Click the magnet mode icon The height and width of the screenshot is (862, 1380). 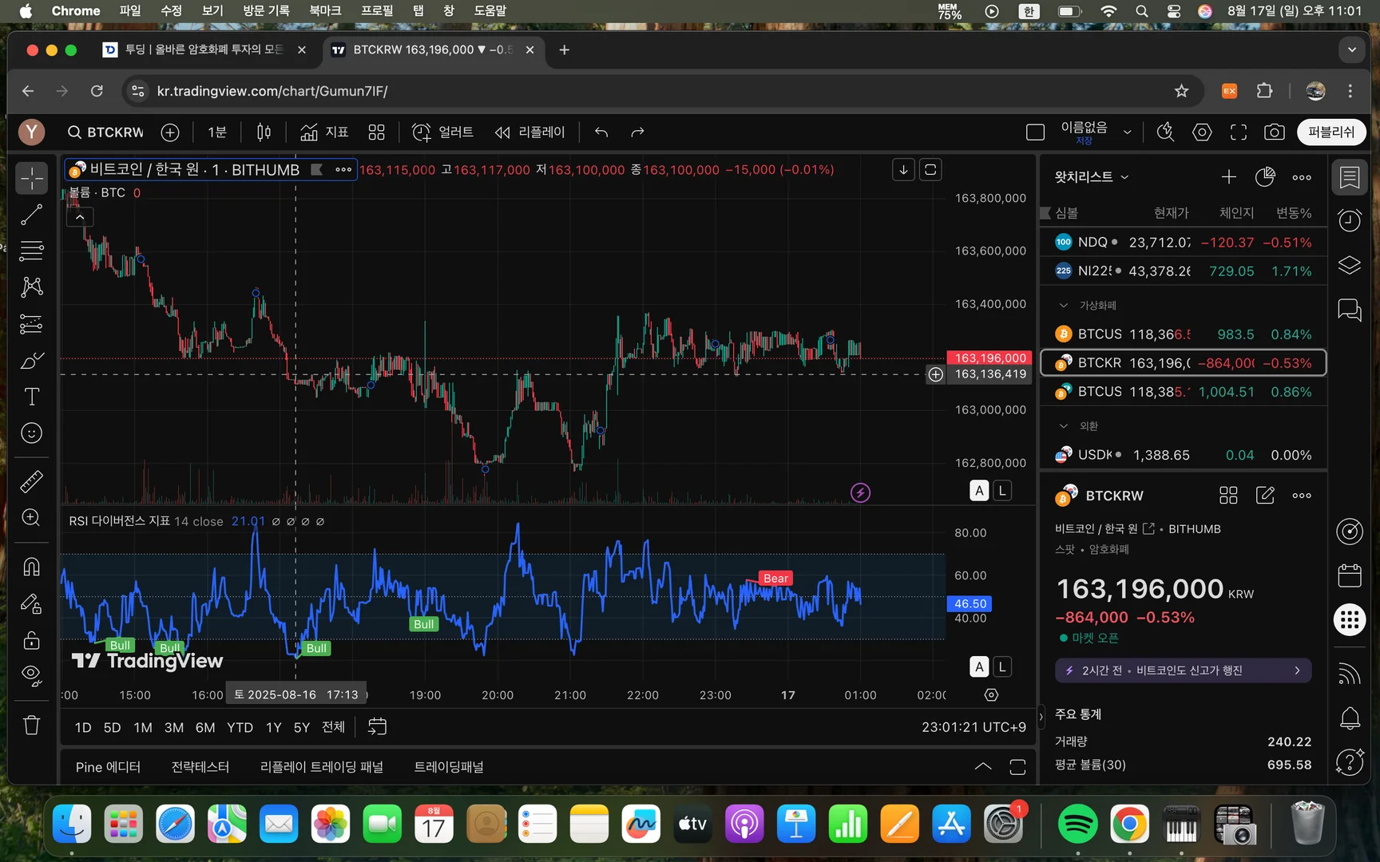31,567
